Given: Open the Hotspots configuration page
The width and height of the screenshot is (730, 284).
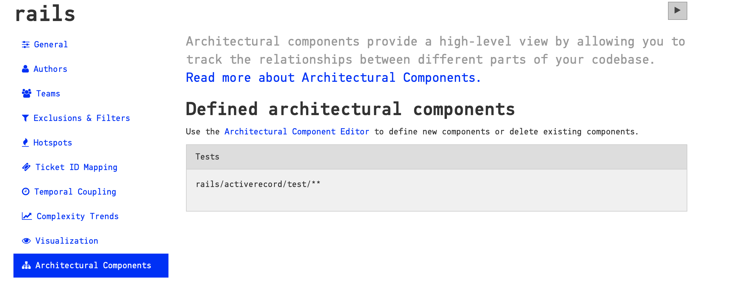Looking at the screenshot, I should (53, 143).
